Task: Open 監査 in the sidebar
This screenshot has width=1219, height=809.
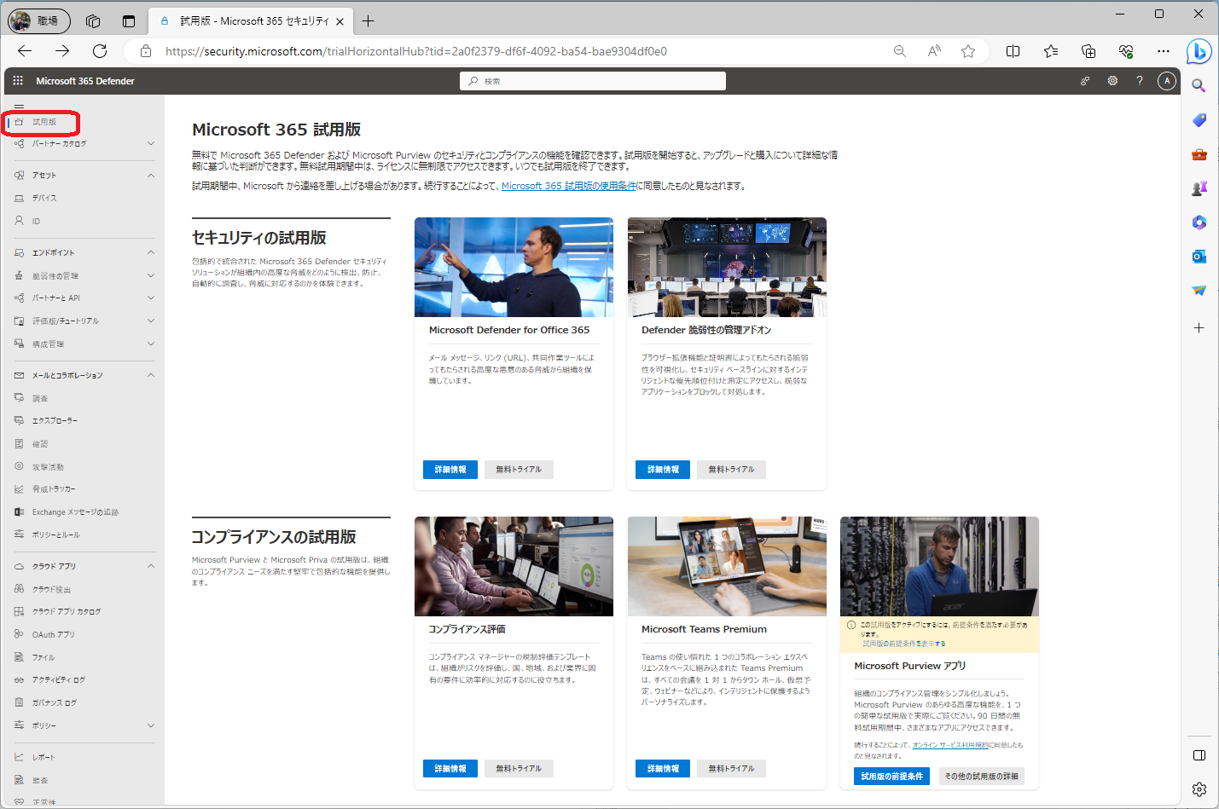Action: pos(40,780)
